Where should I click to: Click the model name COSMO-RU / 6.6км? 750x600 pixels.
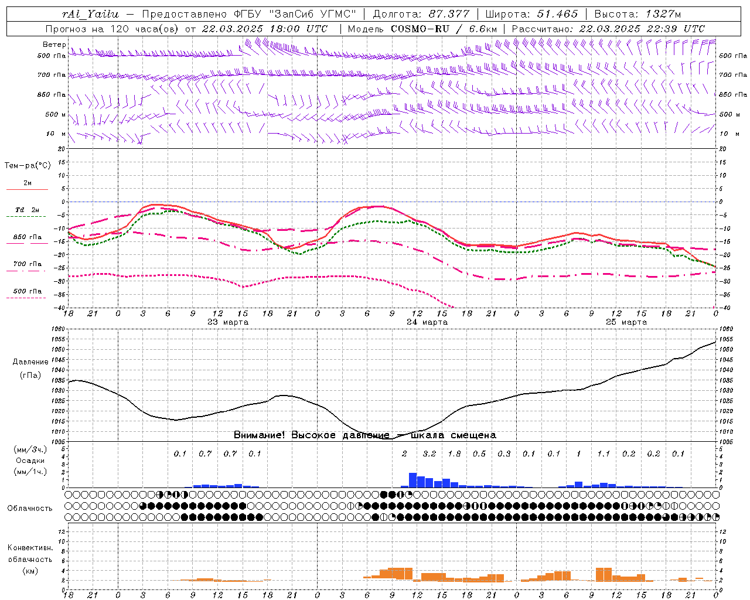[x=444, y=29]
